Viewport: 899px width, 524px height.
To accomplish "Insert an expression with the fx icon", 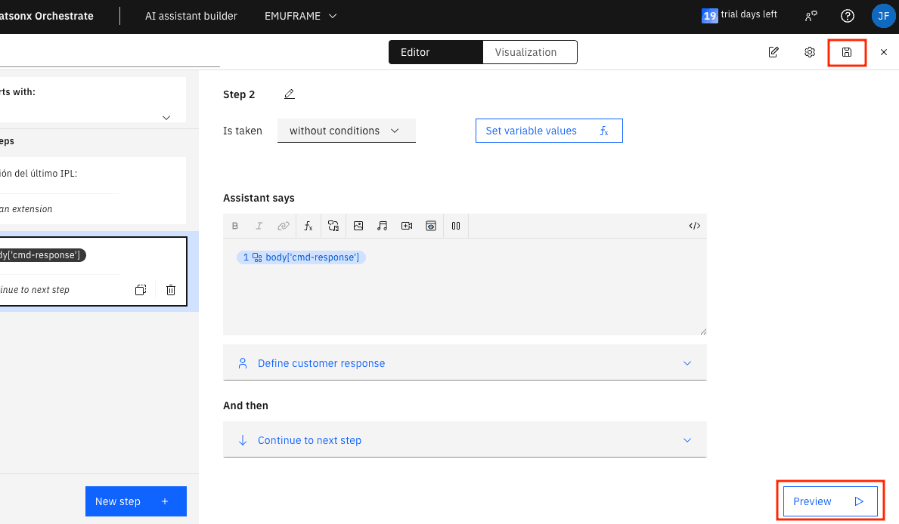I will click(x=308, y=226).
